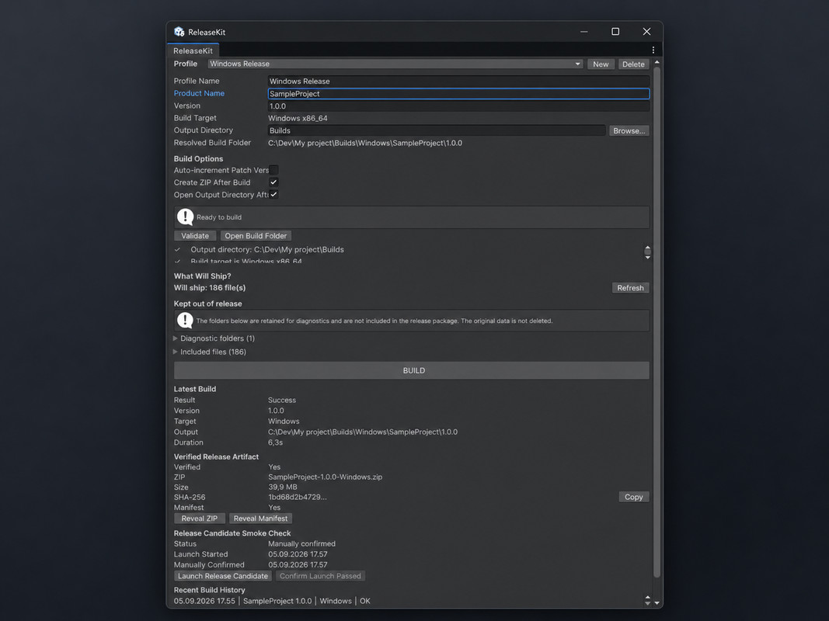Click the Status value Manually confirmed
The height and width of the screenshot is (621, 829).
301,543
